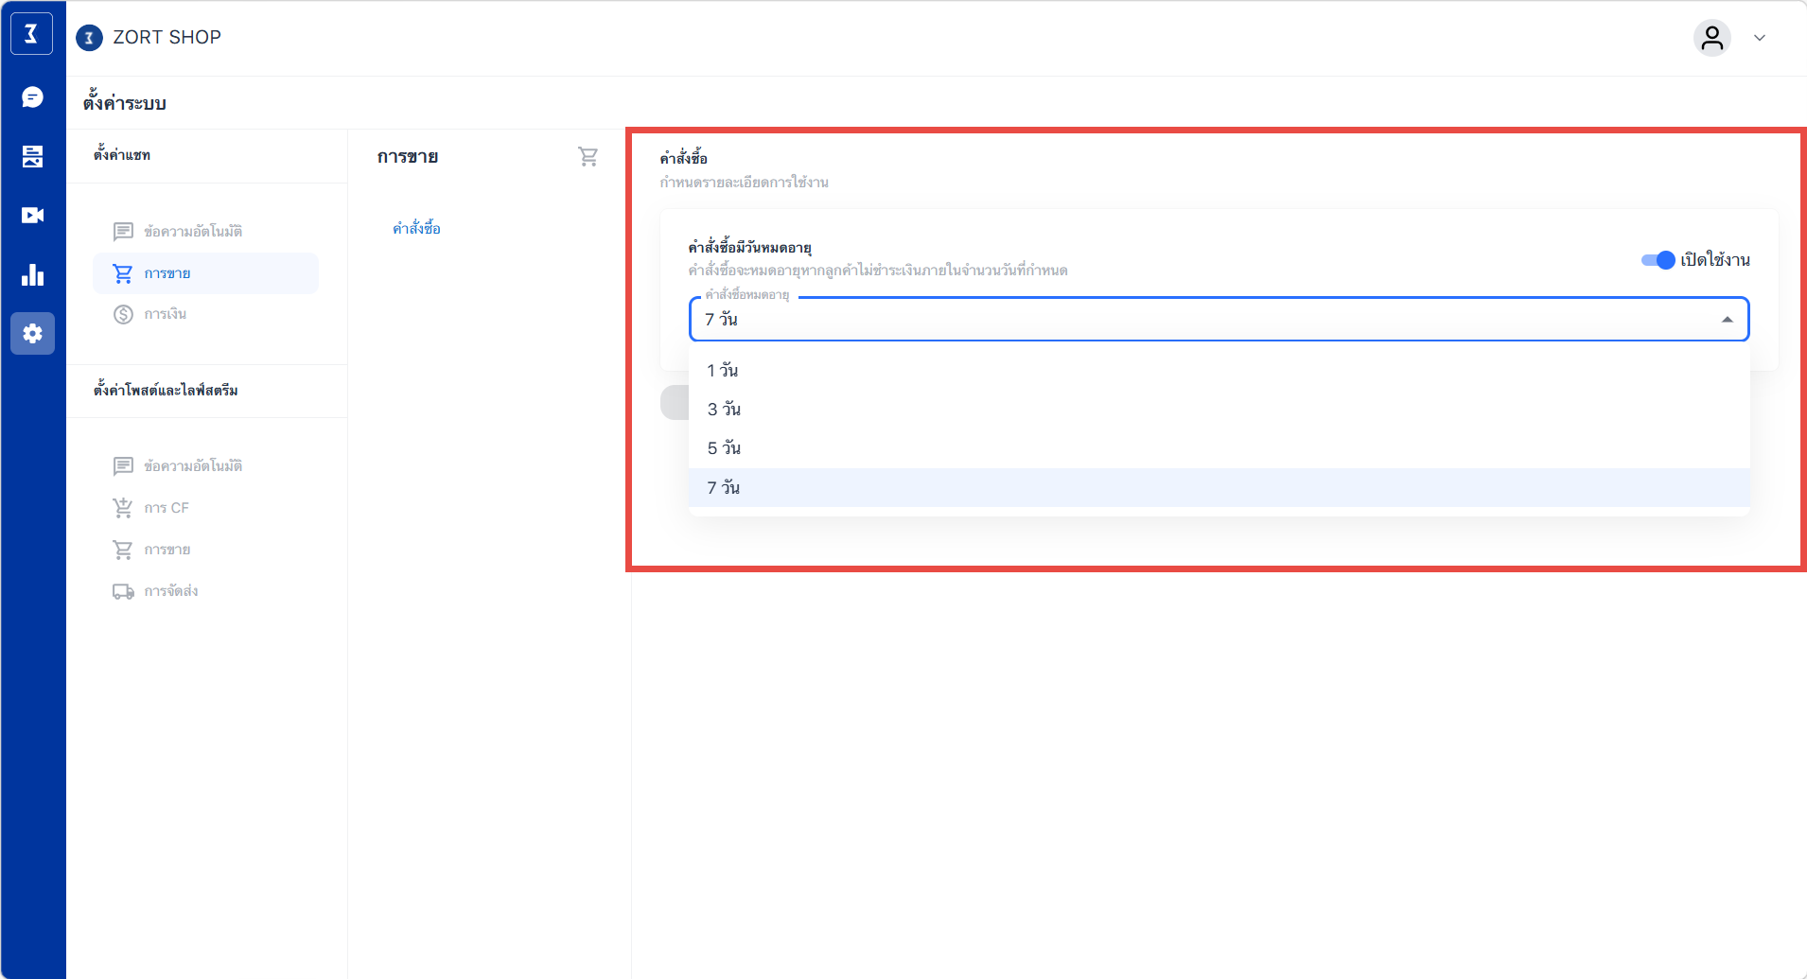Collapse the คำสั่งซื้อหมดอายุ dropdown arrow

tap(1727, 320)
